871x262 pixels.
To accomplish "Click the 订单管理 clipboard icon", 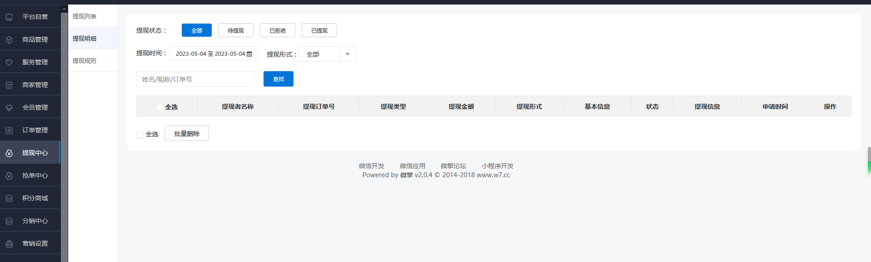I will click(x=9, y=130).
